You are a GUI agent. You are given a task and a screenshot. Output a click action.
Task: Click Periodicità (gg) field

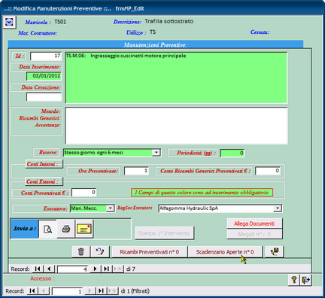click(232, 153)
